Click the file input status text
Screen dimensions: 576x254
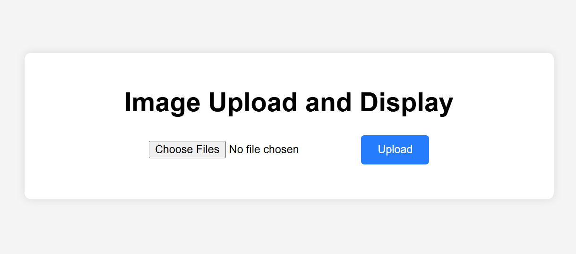point(264,149)
